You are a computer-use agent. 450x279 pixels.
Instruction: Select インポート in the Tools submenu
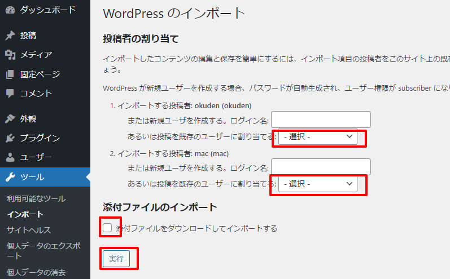click(x=25, y=214)
